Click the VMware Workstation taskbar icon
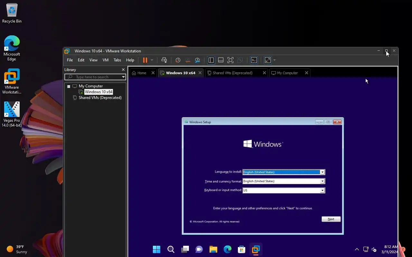 (x=256, y=249)
